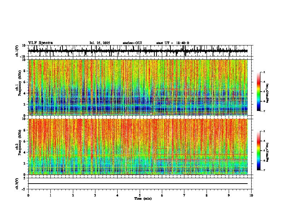This screenshot has height=219, width=283.
Task: Click the '-5' tick on ch.3(V) axis
Action: click(24, 189)
